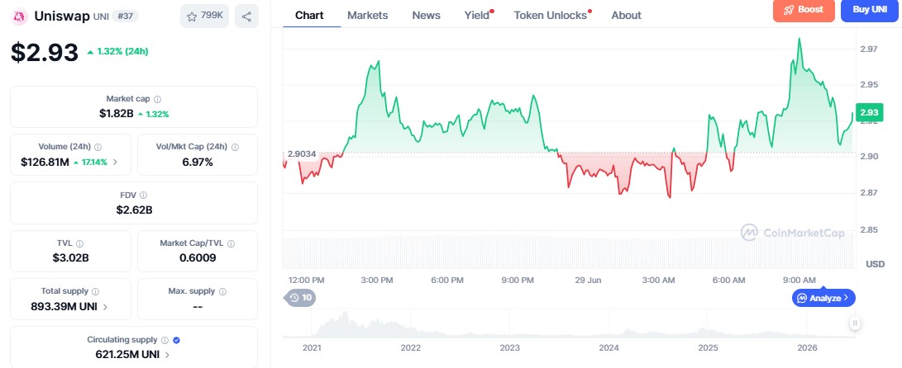Click the 2026 label in the timeline overview

[808, 348]
